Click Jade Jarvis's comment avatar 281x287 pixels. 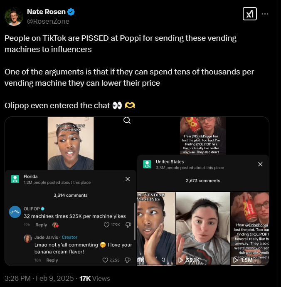(x=28, y=239)
